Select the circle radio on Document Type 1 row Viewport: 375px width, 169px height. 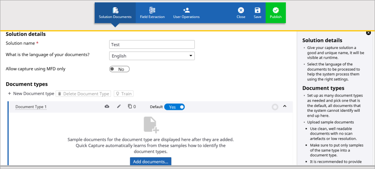(x=275, y=107)
